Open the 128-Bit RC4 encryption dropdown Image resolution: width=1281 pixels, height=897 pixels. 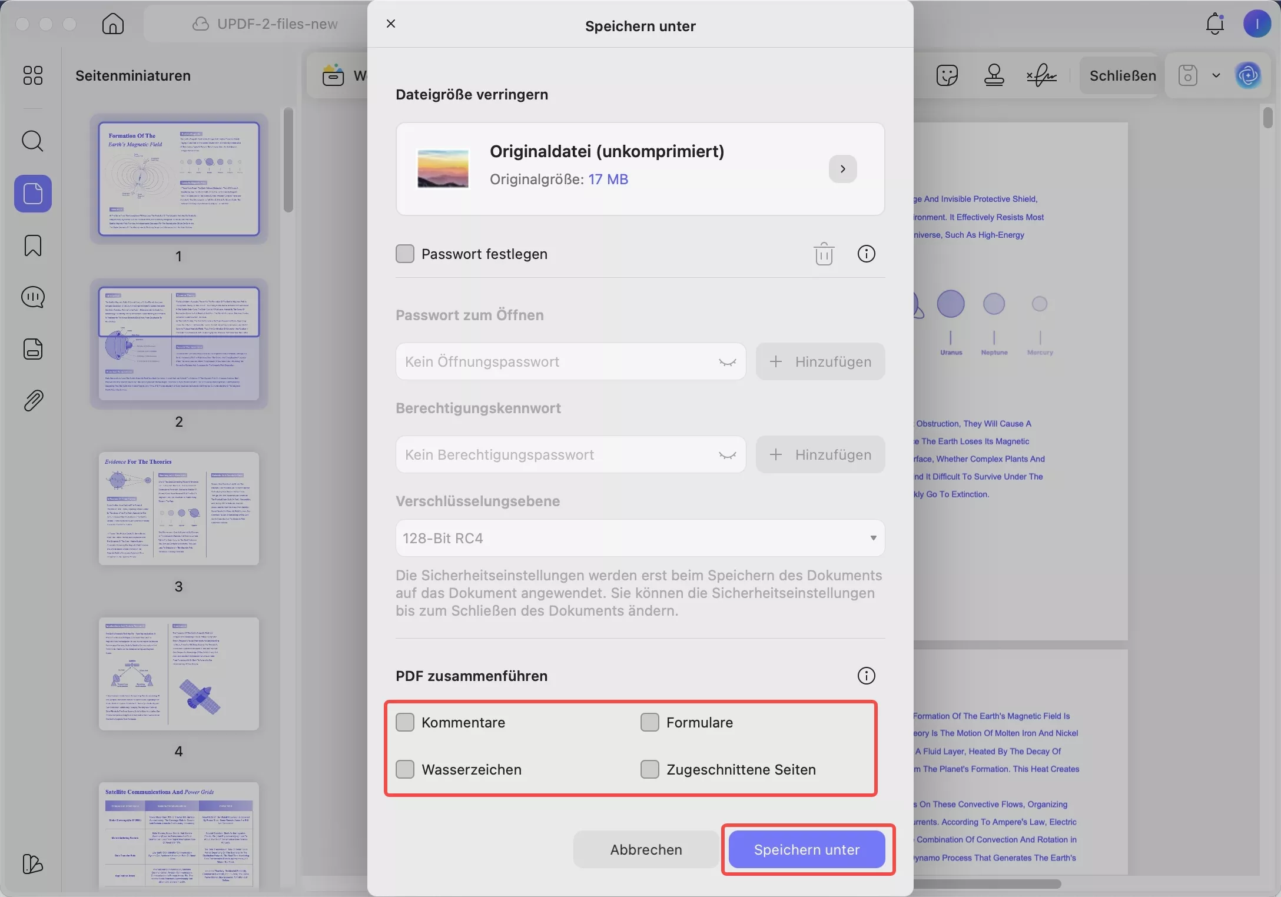pyautogui.click(x=640, y=538)
